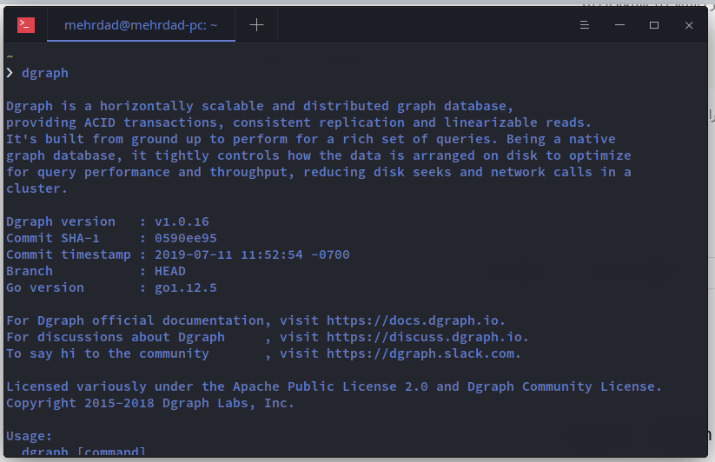This screenshot has height=462, width=715.
Task: Click the version value v1.0.16
Action: pyautogui.click(x=182, y=222)
